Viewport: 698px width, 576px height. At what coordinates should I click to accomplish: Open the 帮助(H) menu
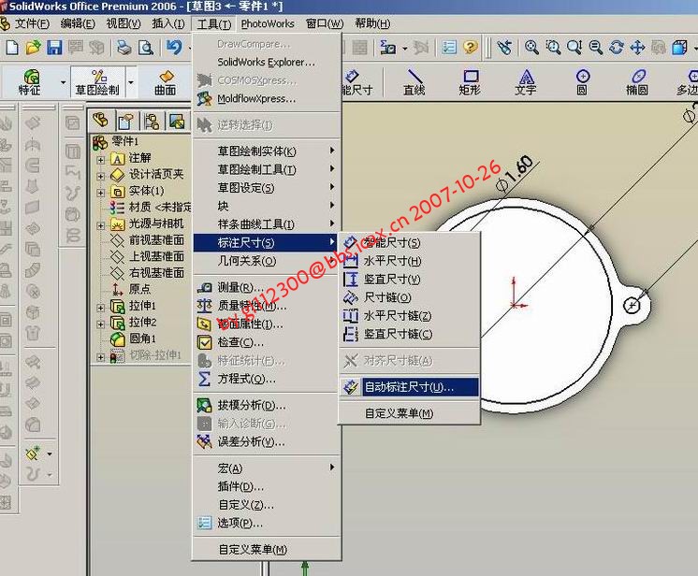click(x=372, y=23)
